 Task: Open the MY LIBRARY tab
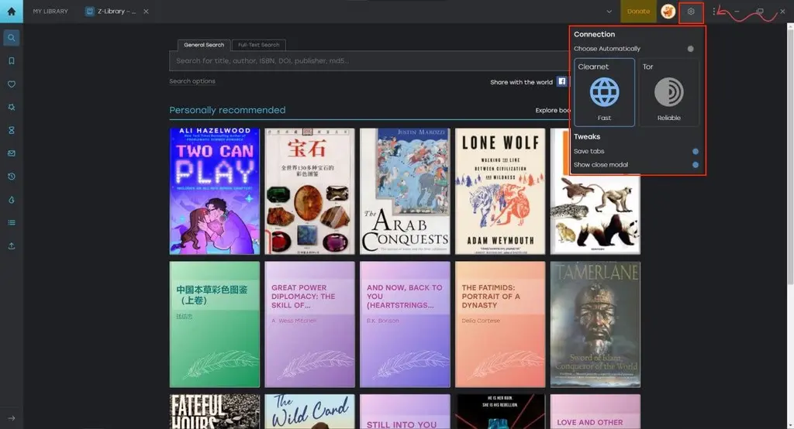50,12
